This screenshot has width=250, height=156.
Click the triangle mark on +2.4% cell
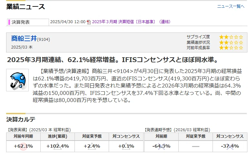[x=92, y=146]
